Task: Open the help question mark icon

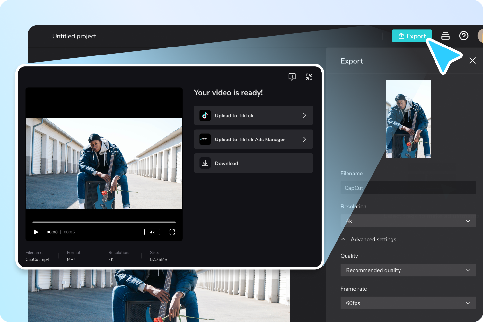Action: pos(464,36)
